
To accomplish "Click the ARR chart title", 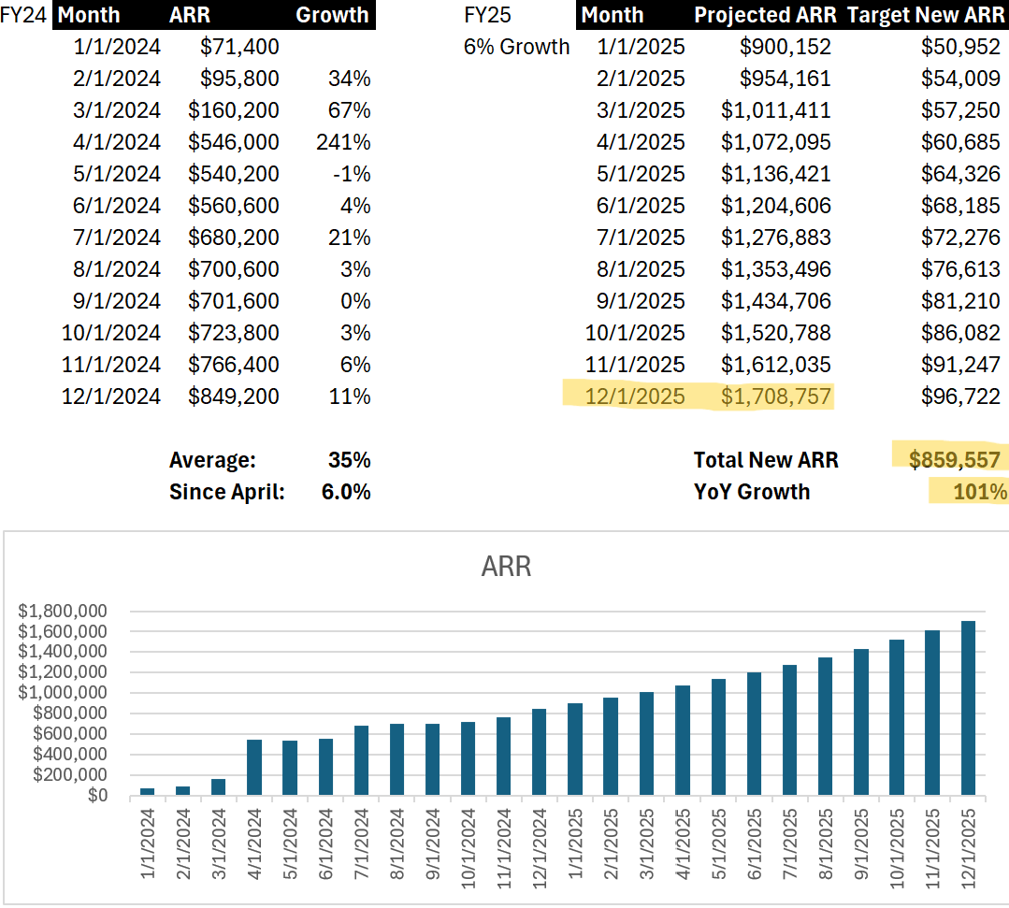I will pos(507,567).
